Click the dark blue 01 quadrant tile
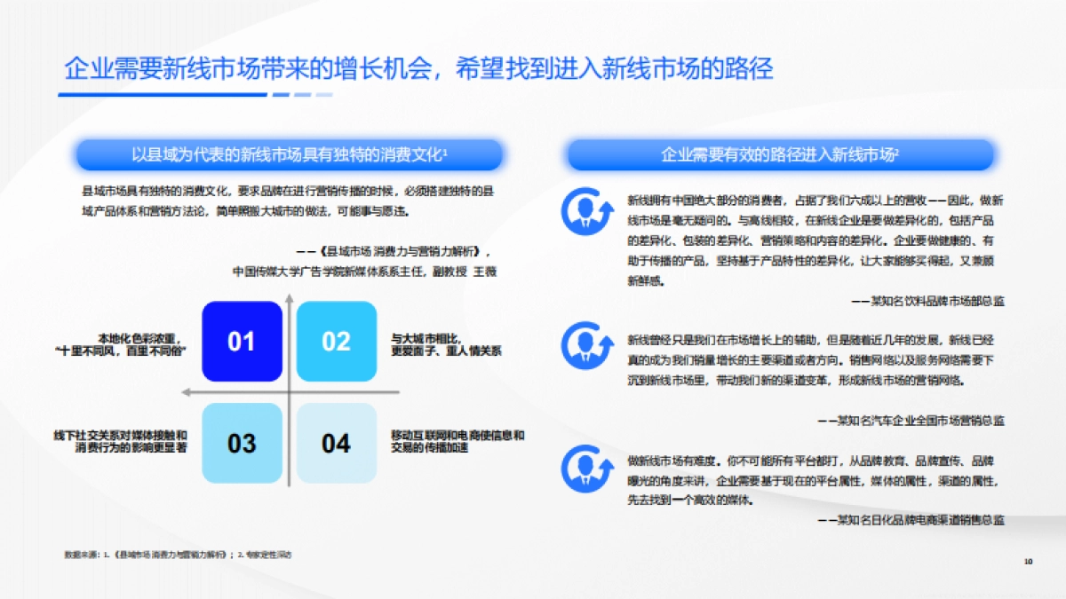The width and height of the screenshot is (1066, 599). pyautogui.click(x=242, y=342)
